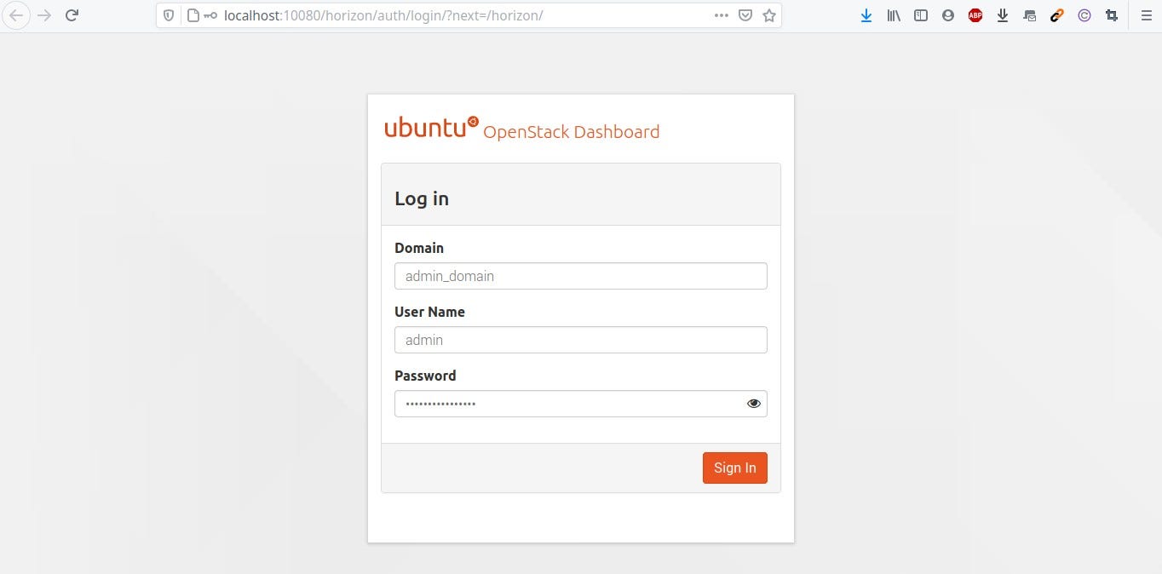
Task: Click the black download-arrow extension icon
Action: point(1003,15)
